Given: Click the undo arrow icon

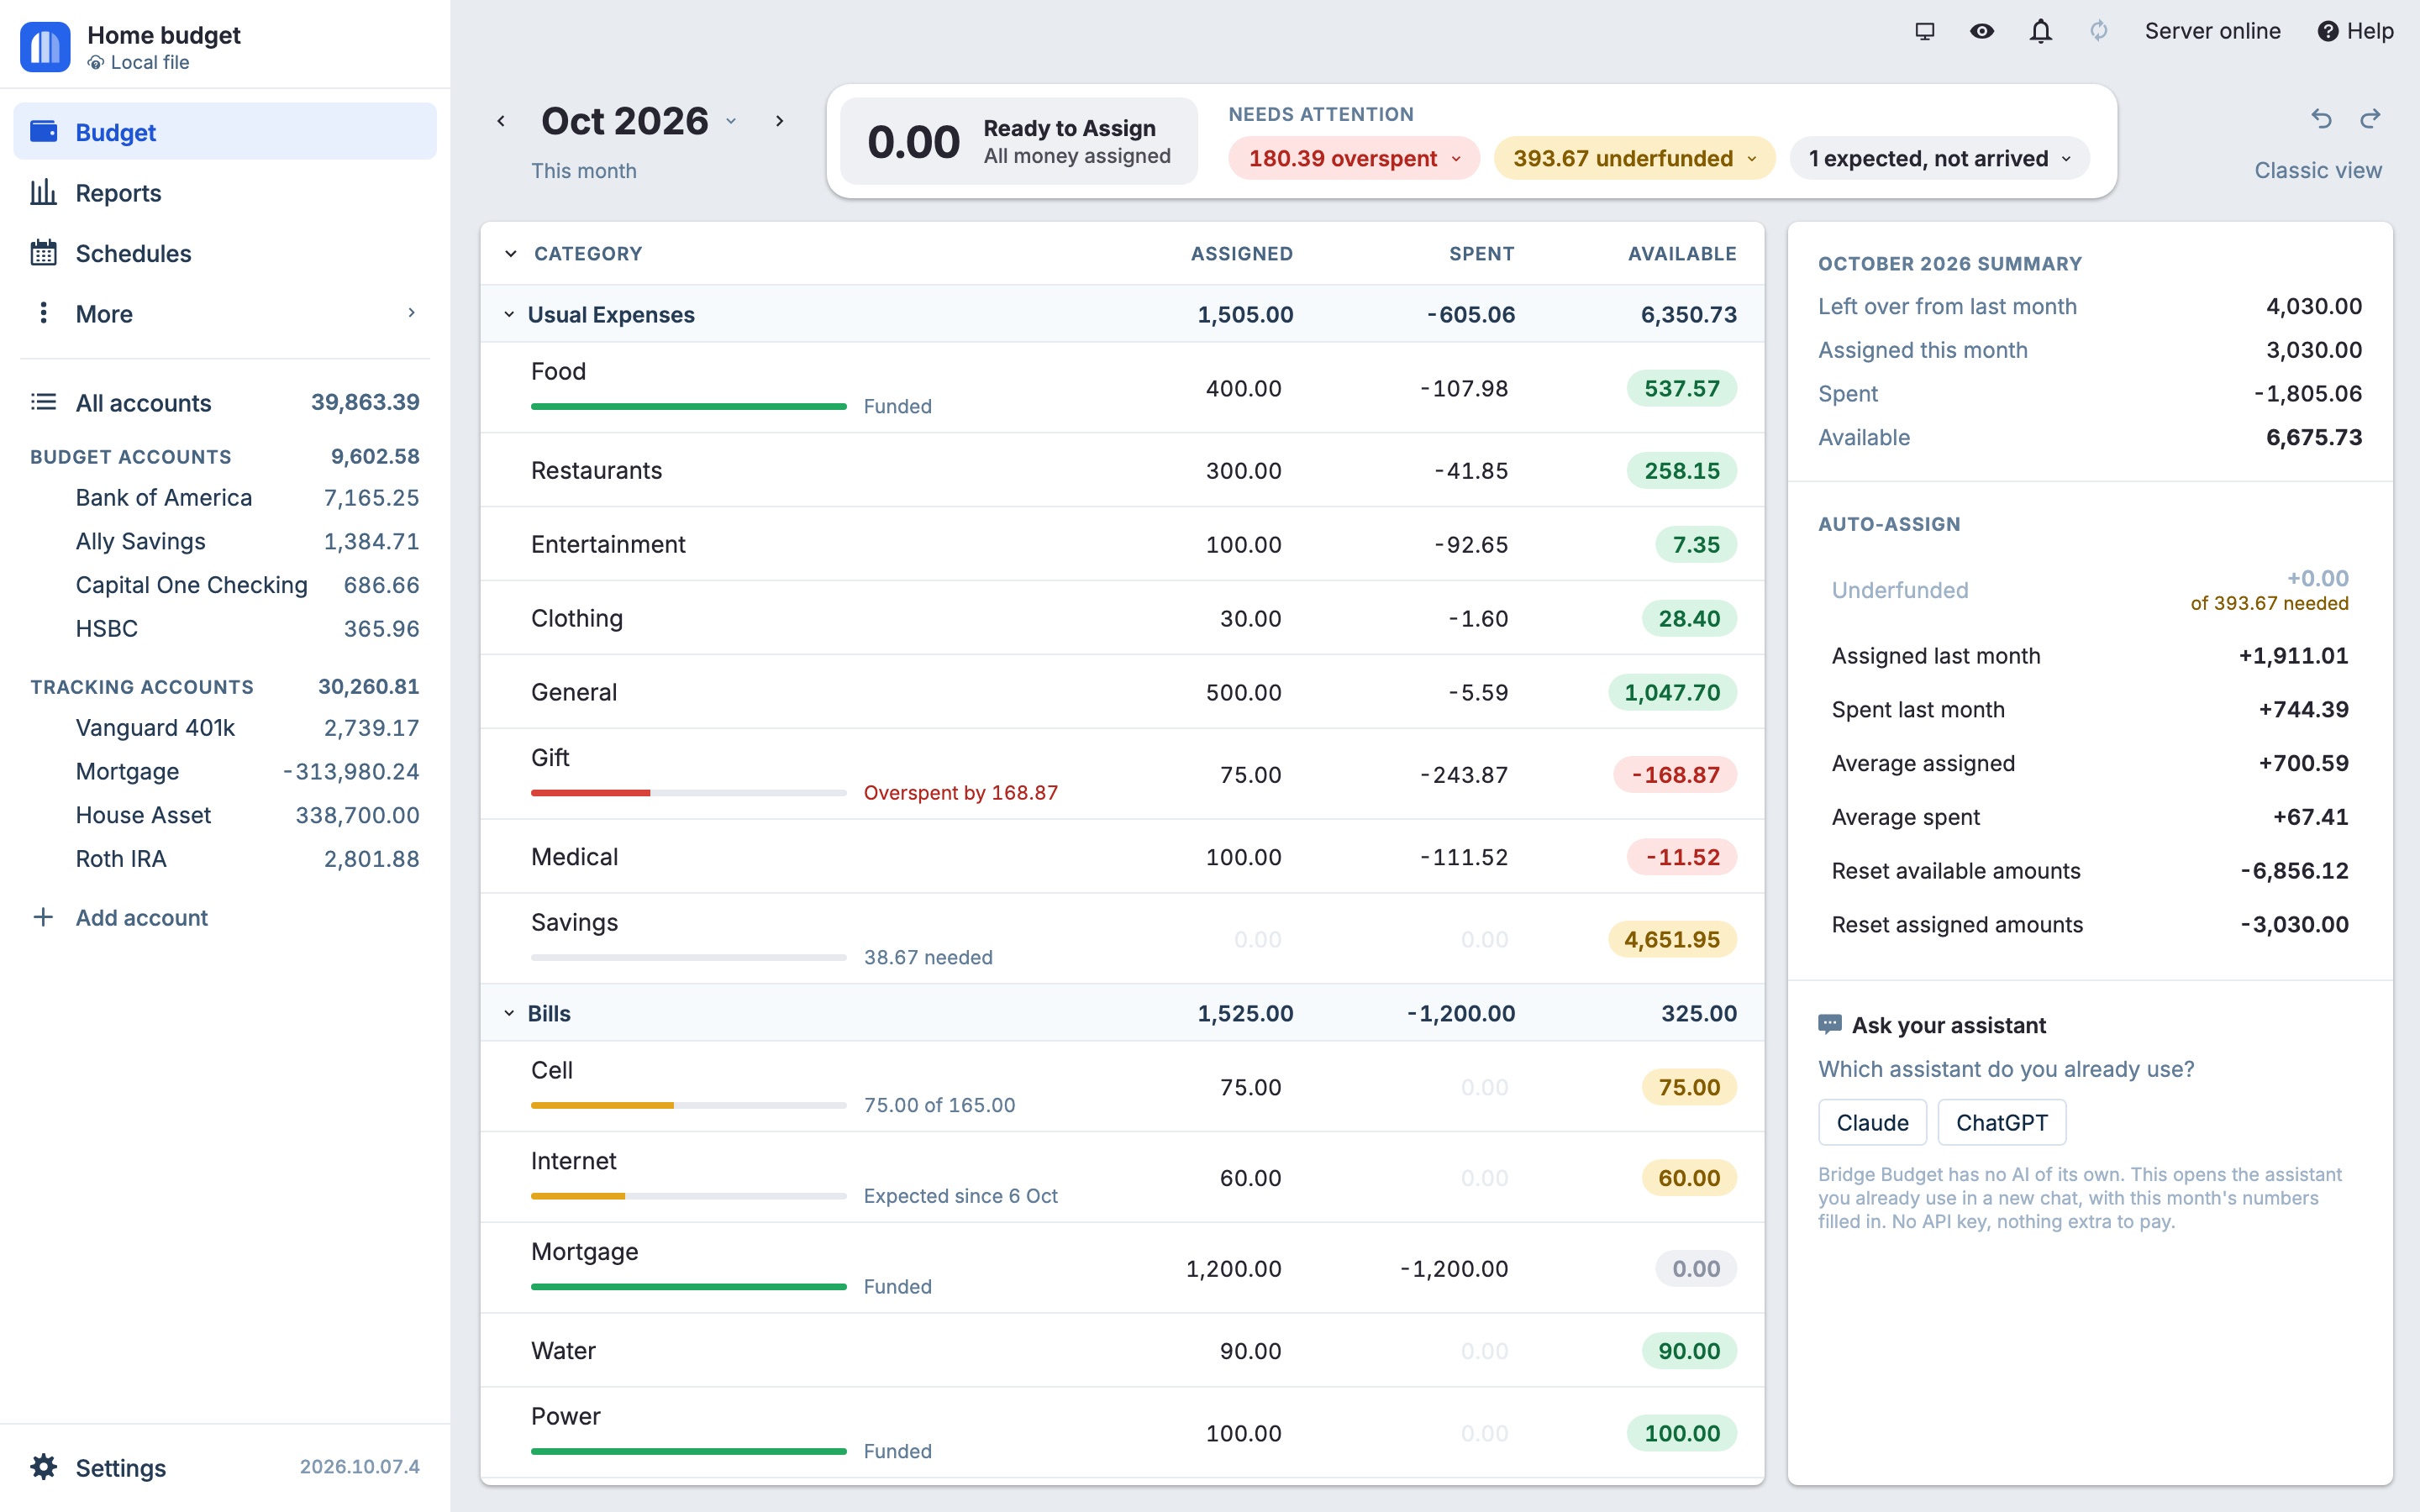Looking at the screenshot, I should tap(2321, 119).
